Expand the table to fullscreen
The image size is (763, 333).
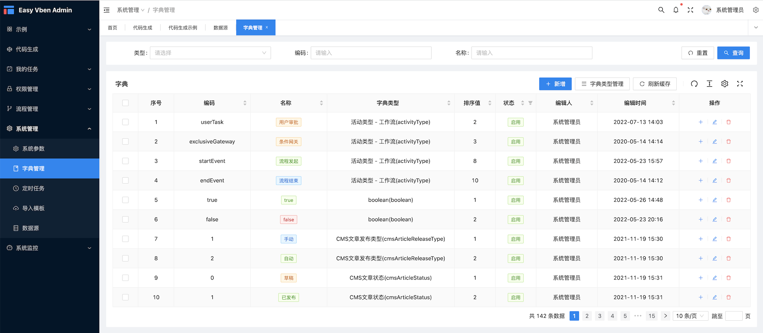740,84
